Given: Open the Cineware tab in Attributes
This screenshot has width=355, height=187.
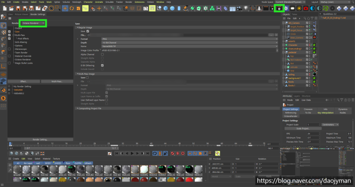Looking at the screenshot, I should (308, 109).
